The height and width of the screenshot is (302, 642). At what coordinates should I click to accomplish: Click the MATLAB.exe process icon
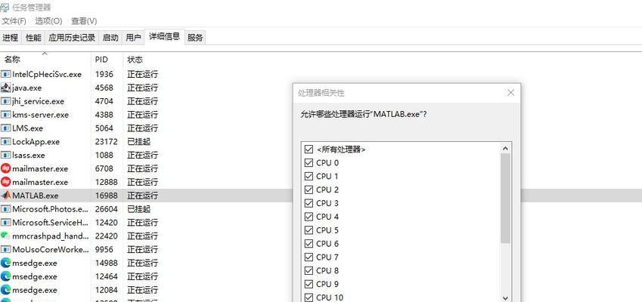(6, 196)
